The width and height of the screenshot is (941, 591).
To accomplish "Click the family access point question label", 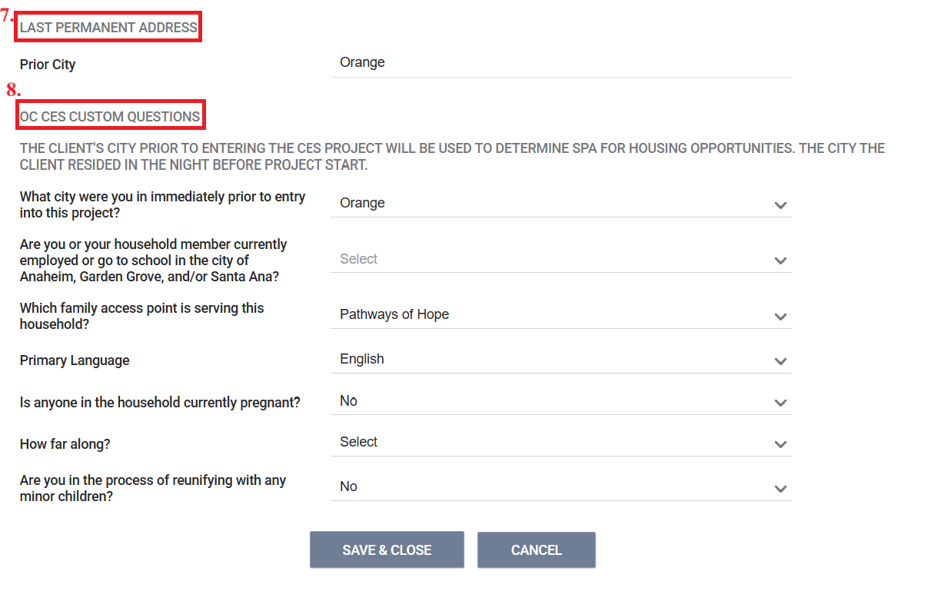I will [x=141, y=316].
